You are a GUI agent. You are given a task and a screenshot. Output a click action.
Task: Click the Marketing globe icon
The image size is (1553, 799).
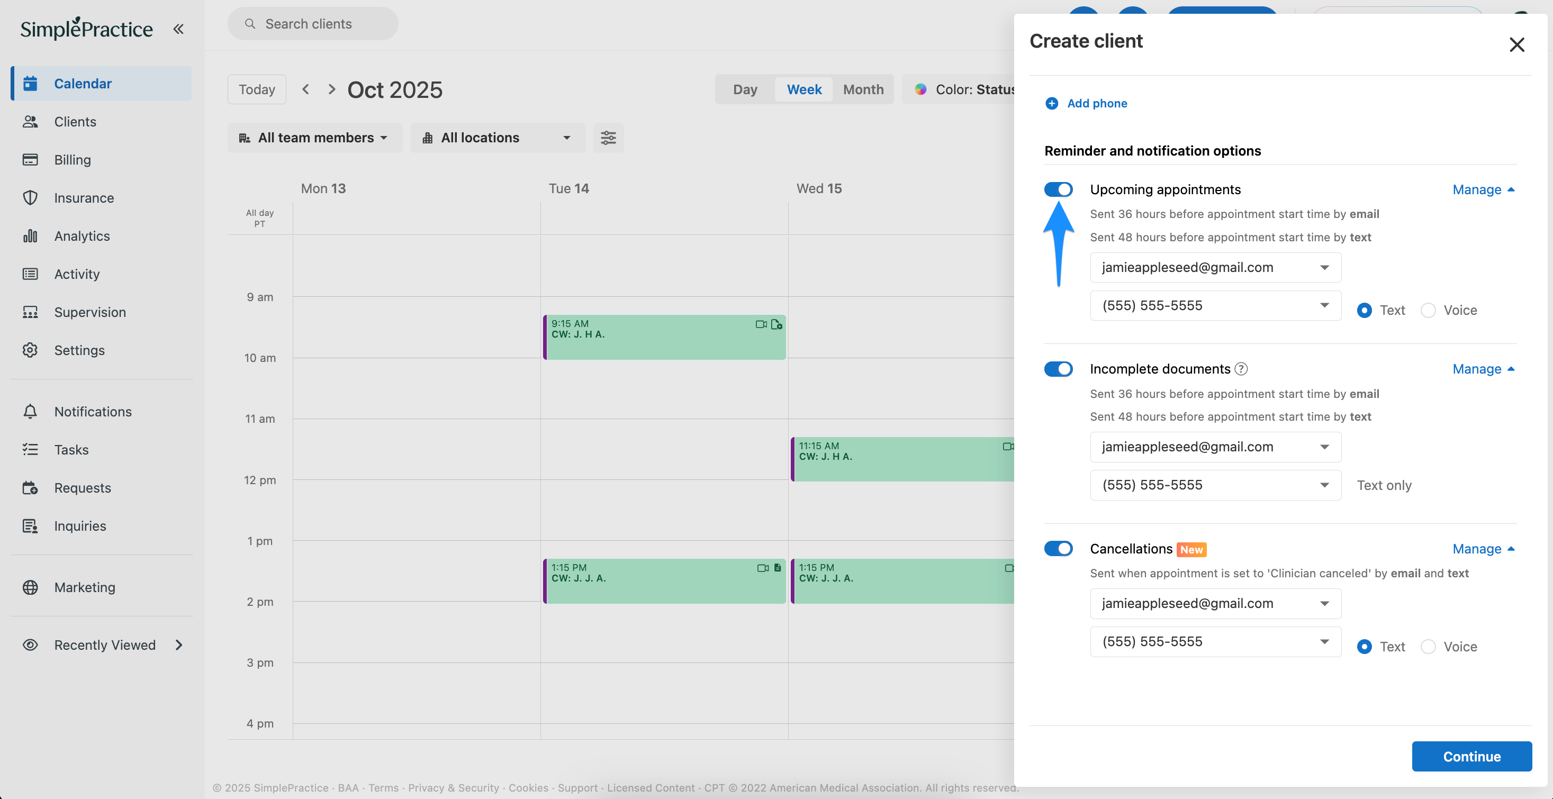[30, 587]
